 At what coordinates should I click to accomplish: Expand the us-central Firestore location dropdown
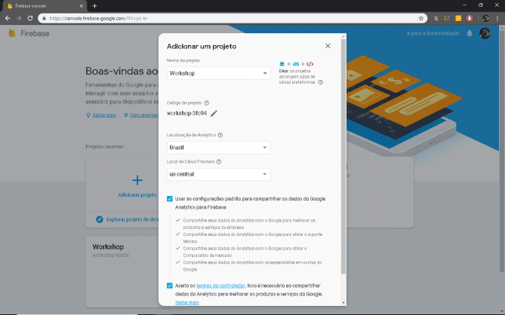click(x=218, y=174)
